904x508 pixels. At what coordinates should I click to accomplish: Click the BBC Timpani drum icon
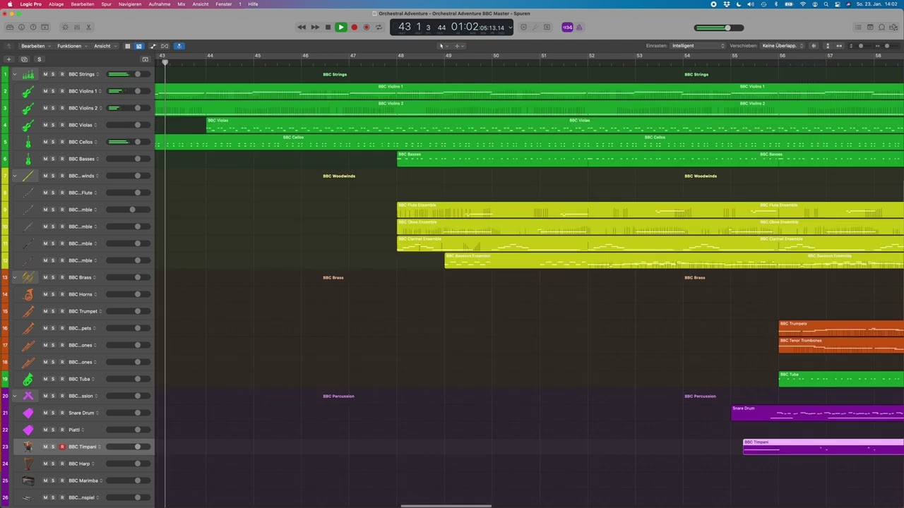pos(28,447)
